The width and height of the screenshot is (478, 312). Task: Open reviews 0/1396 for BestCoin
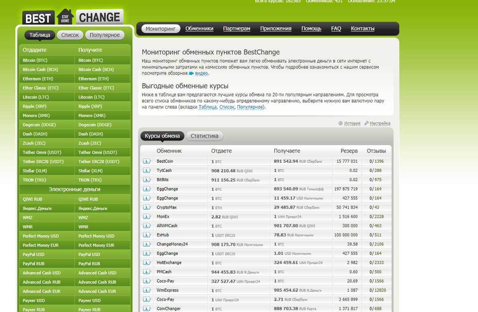(376, 161)
